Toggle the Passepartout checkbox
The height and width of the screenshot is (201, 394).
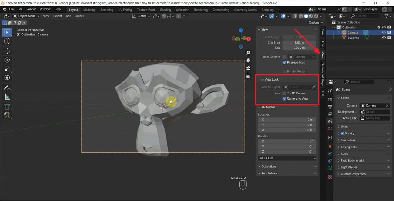click(x=284, y=62)
